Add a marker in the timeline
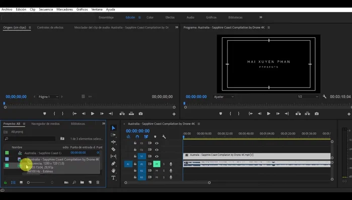The width and height of the screenshot is (352, 200). 155,137
